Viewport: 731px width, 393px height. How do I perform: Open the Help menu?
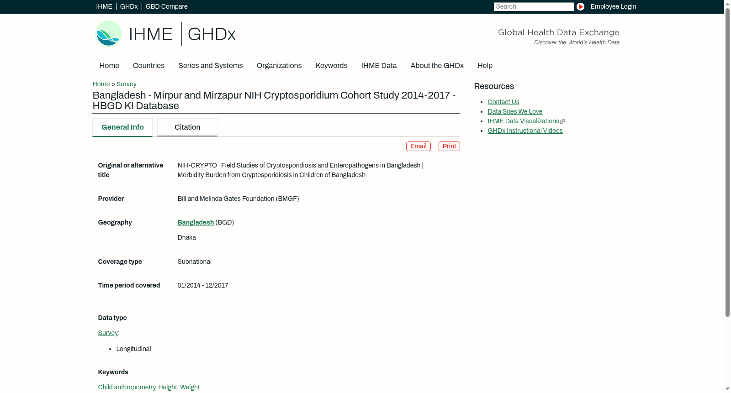click(x=485, y=66)
